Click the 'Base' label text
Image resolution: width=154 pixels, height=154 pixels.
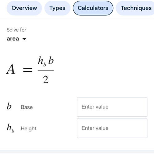27,107
